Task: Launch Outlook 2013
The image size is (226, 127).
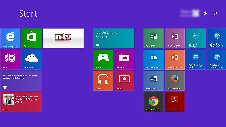Action: coord(153,60)
